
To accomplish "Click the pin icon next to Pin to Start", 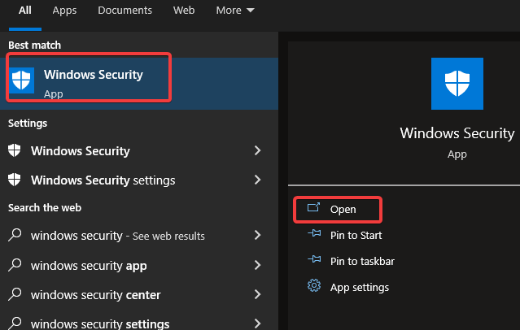I will (314, 233).
